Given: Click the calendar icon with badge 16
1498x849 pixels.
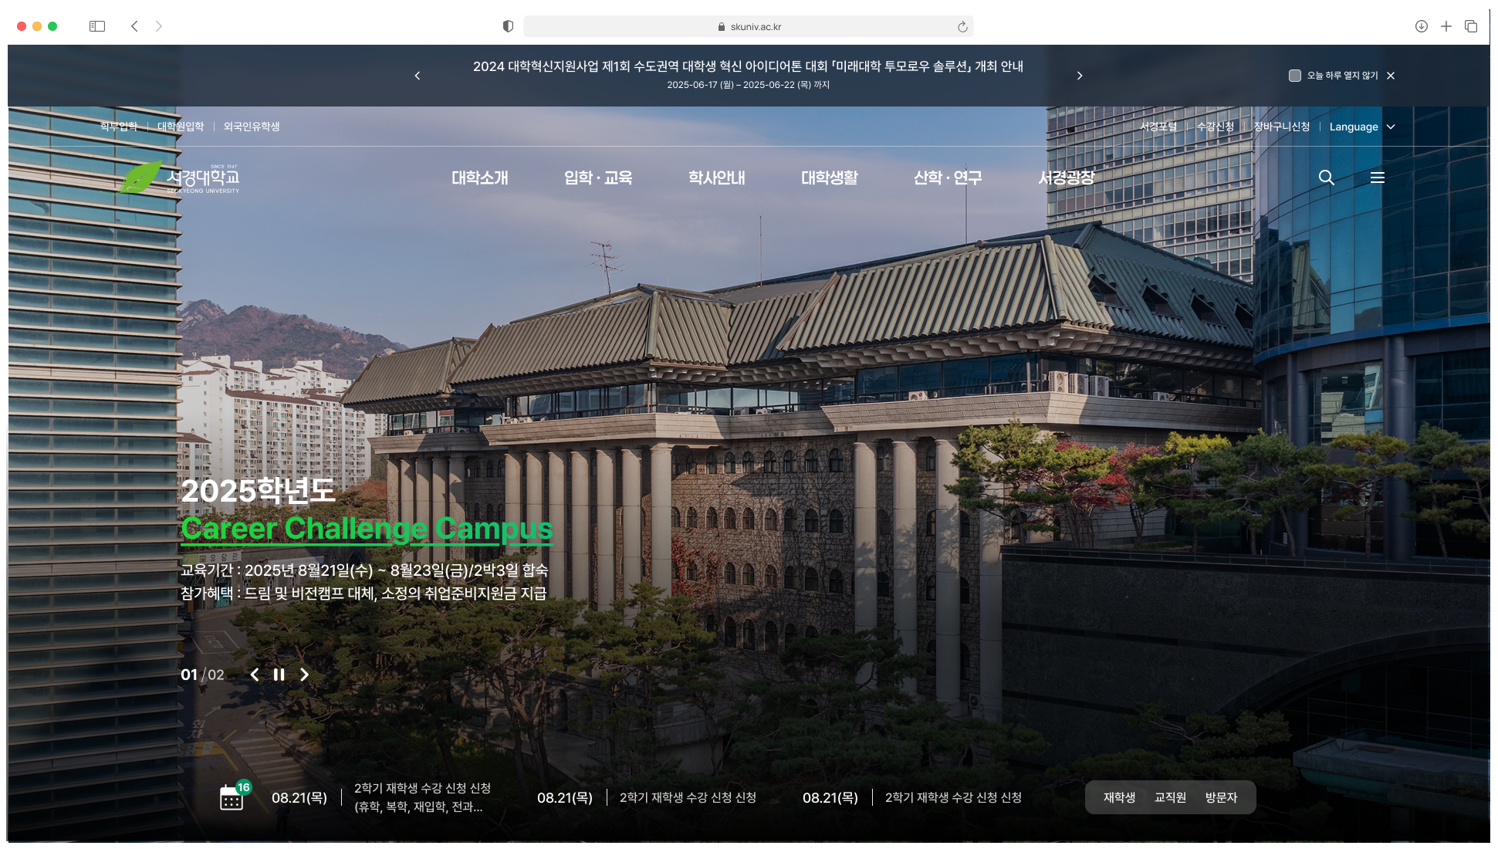Looking at the screenshot, I should pyautogui.click(x=232, y=797).
